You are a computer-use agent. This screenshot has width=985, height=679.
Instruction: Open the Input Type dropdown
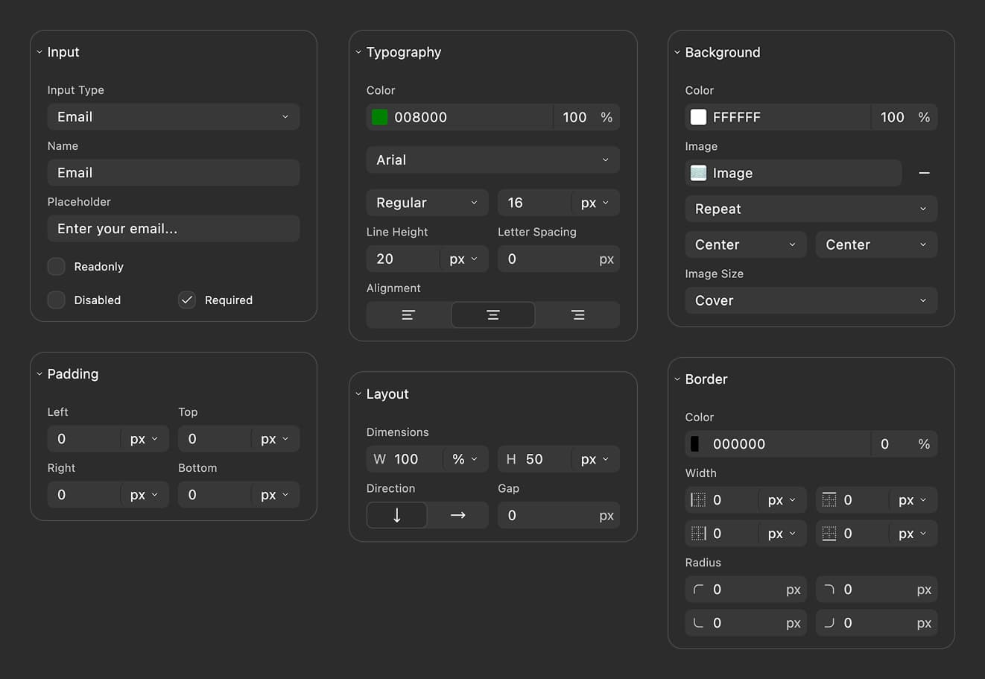tap(173, 116)
